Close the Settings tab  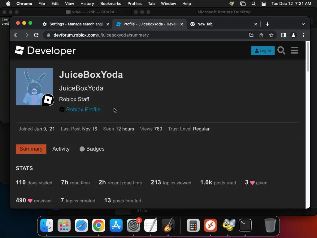[x=108, y=24]
